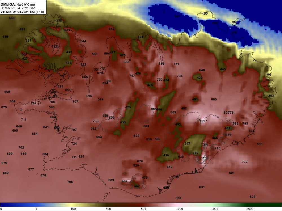The image size is (282, 211).
Task: Click the map value "777"
Action: click(x=245, y=162)
